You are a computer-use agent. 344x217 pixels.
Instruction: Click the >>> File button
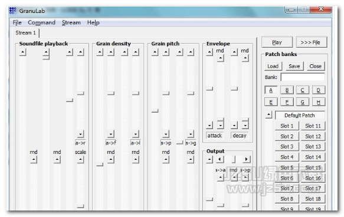(x=312, y=42)
